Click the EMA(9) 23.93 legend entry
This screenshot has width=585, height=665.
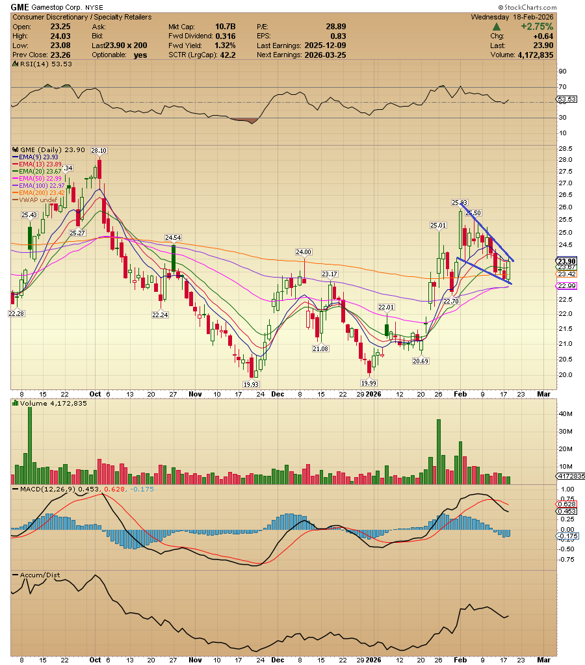[36, 157]
